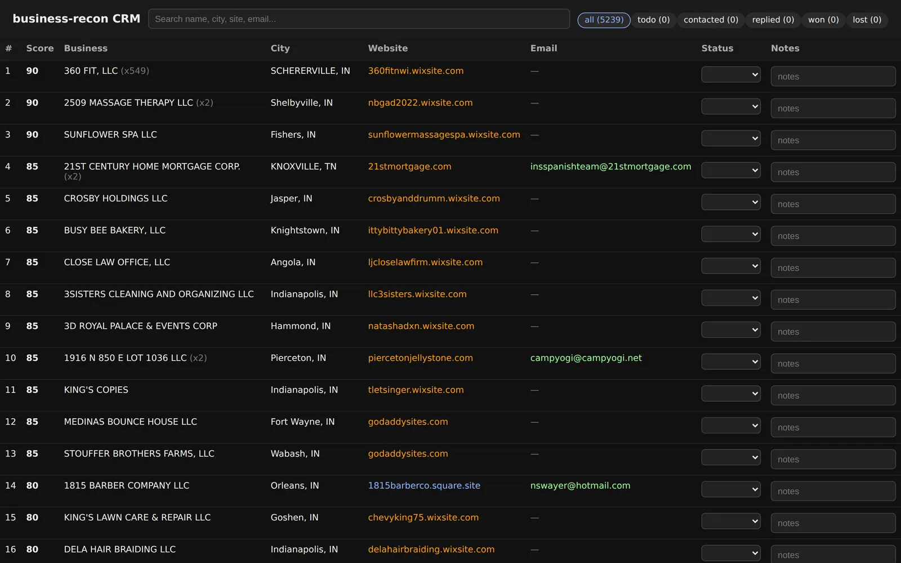Click the business-recon CRM title
Screen dimensions: 901x563
coord(77,19)
